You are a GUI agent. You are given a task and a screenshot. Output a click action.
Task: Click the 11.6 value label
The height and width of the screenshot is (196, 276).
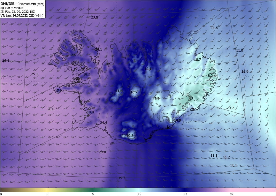214,28
